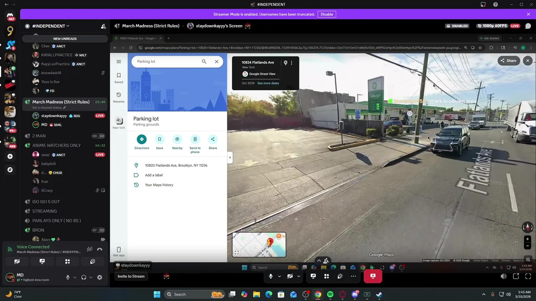The width and height of the screenshot is (536, 301).
Task: Open File Explorer from the taskbar
Action: tap(256, 294)
